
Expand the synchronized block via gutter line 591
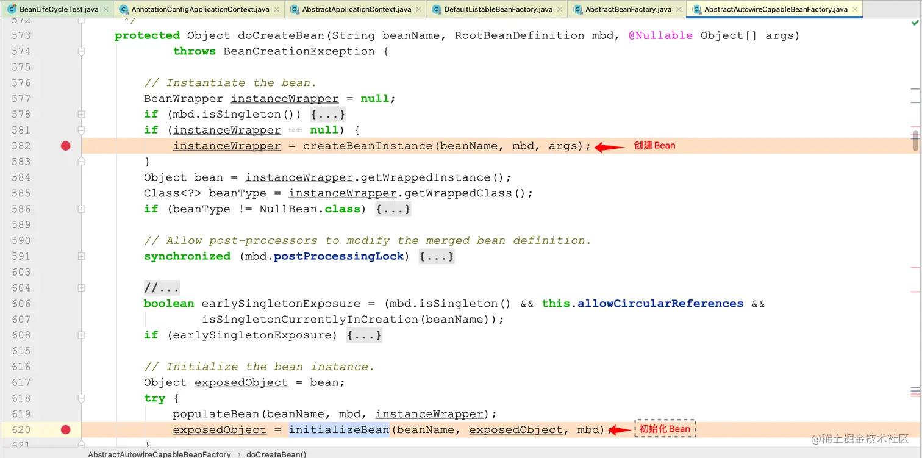[81, 257]
